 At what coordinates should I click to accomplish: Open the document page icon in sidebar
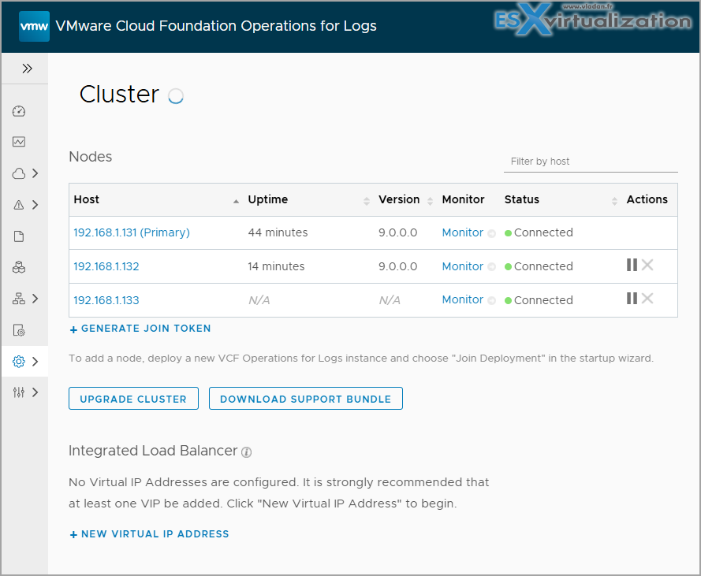[19, 236]
